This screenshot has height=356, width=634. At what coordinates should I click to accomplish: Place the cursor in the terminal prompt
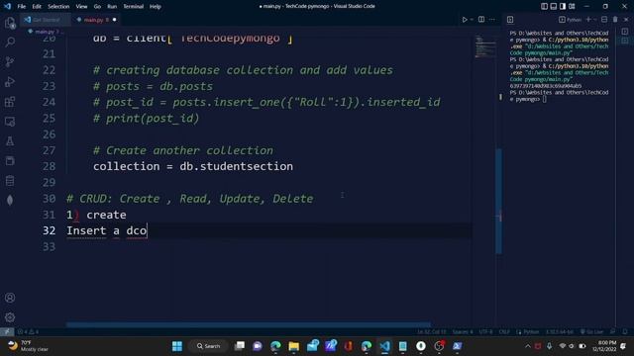(545, 99)
